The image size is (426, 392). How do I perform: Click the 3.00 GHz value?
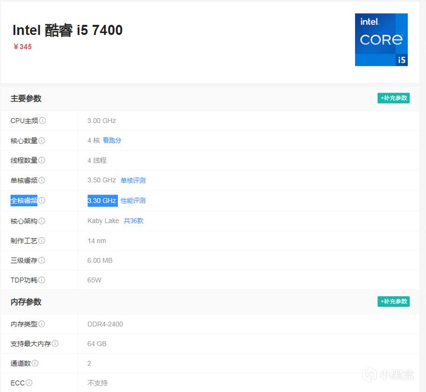(102, 121)
